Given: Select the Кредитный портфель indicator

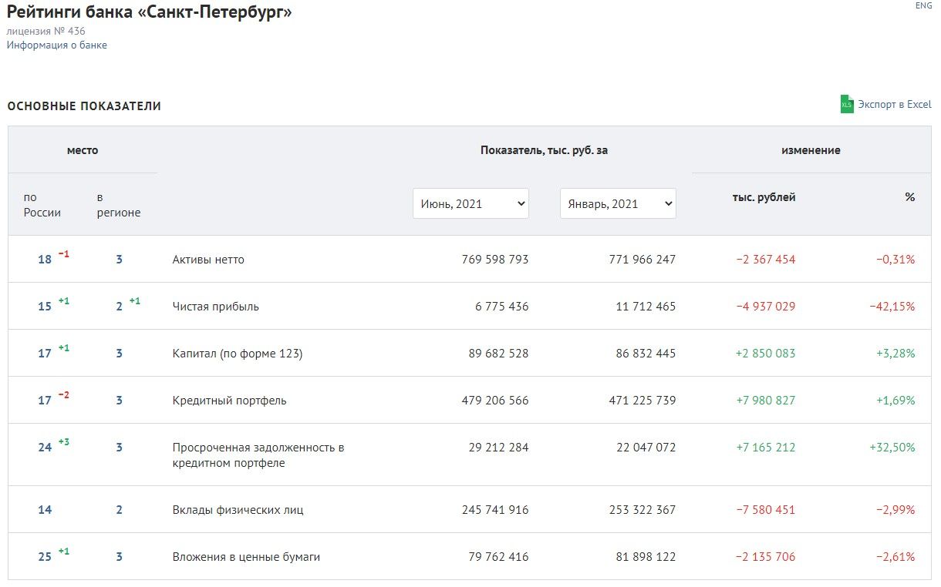Looking at the screenshot, I should (x=230, y=401).
